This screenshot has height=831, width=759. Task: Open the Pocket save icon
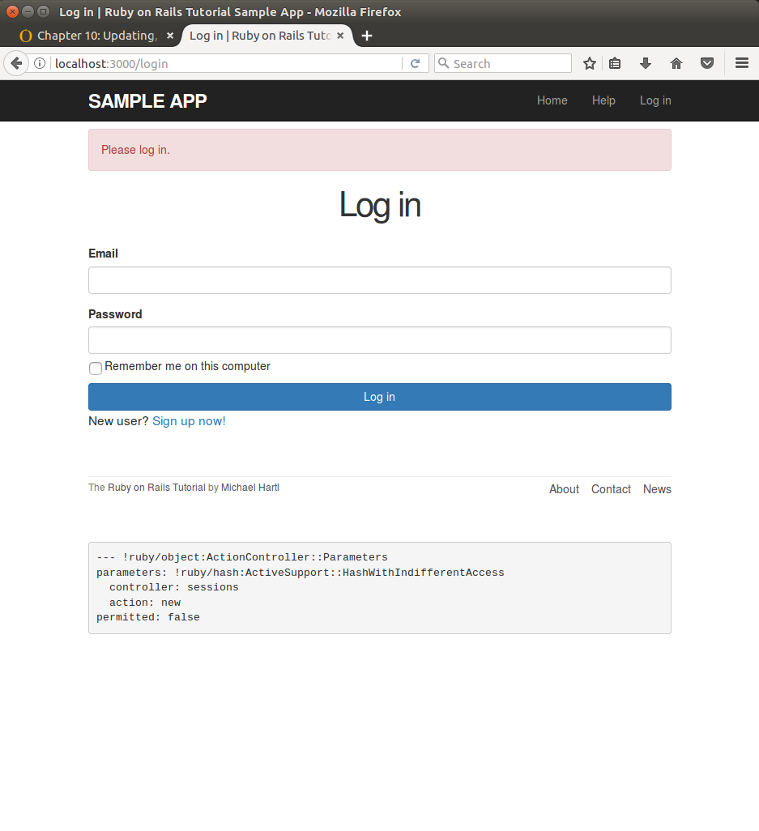click(x=706, y=63)
